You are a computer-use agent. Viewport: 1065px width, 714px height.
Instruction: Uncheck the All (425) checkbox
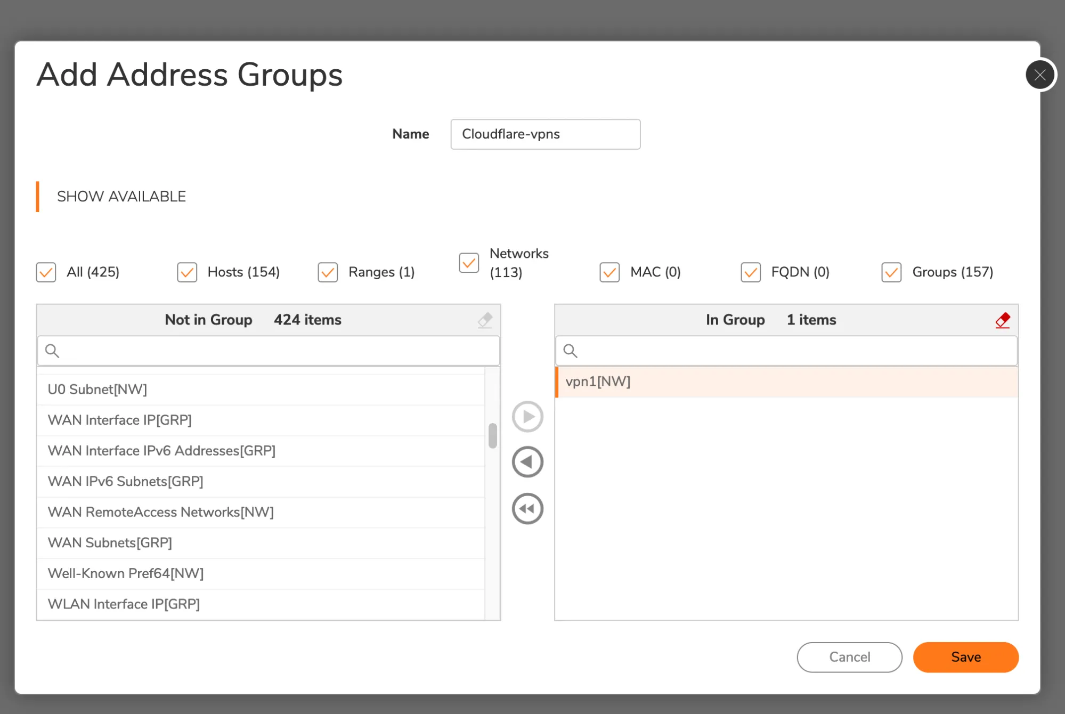46,272
